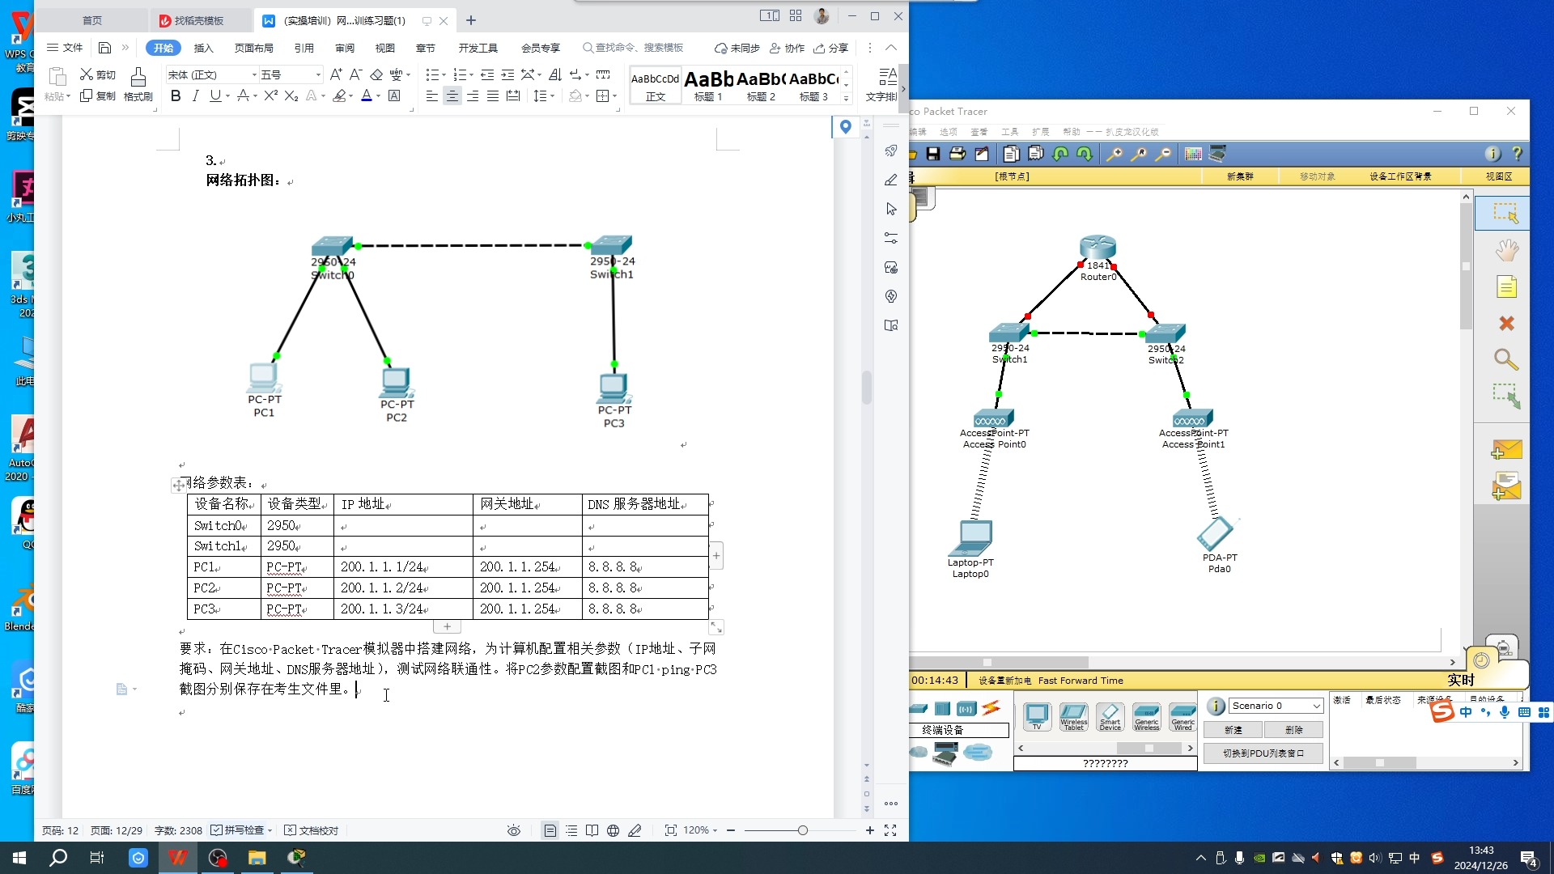This screenshot has width=1554, height=874.
Task: Center-align the paragraph in WPS
Action: point(452,96)
